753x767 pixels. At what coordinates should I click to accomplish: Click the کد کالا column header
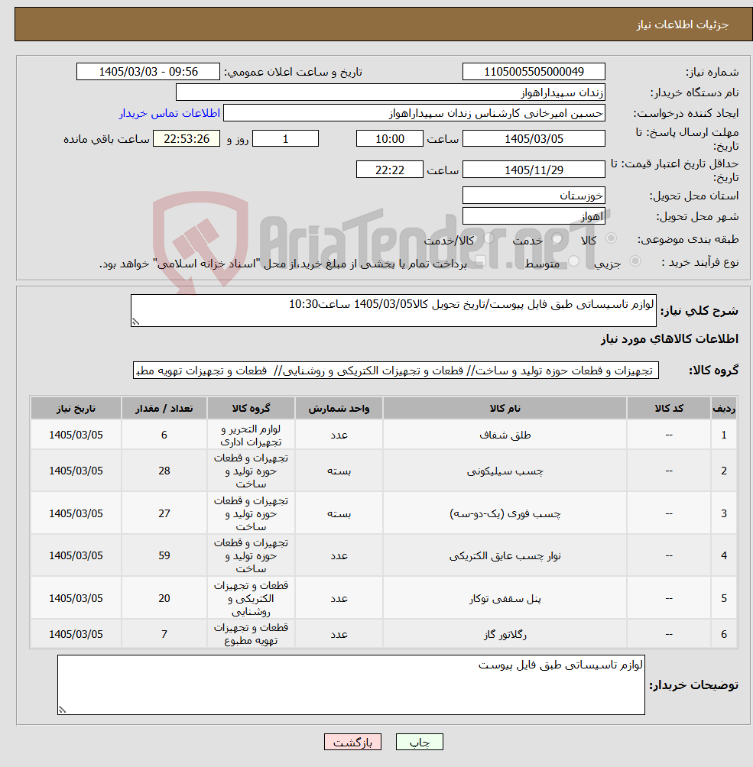669,408
